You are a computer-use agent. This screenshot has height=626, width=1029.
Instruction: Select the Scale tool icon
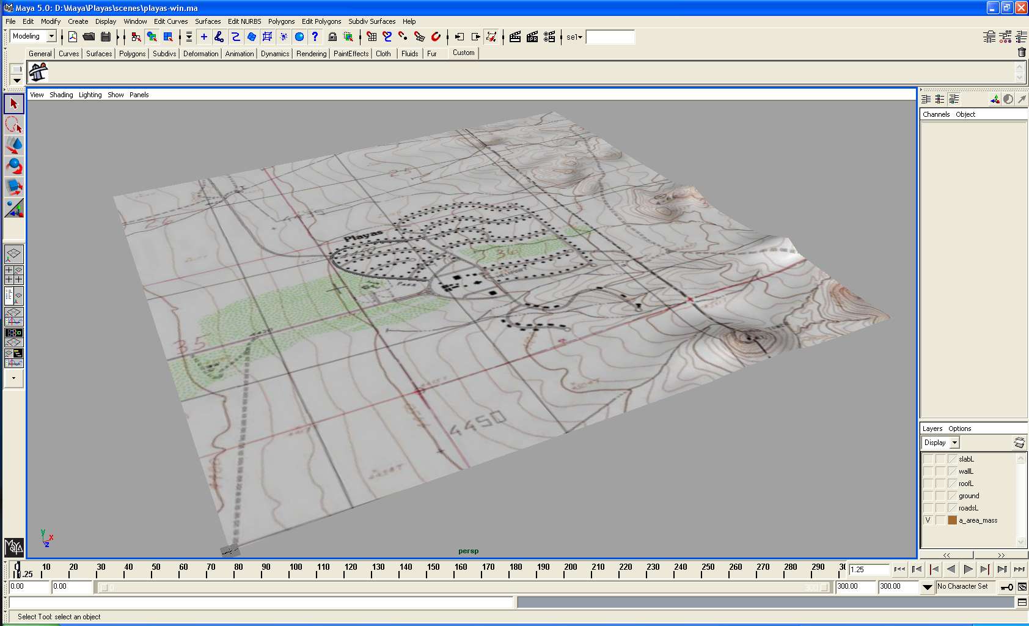click(x=14, y=187)
